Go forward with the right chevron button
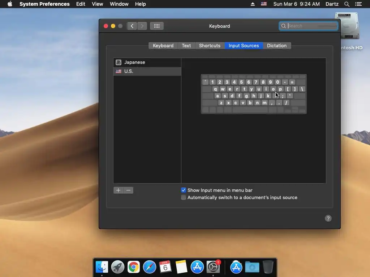370x277 pixels. [142, 26]
